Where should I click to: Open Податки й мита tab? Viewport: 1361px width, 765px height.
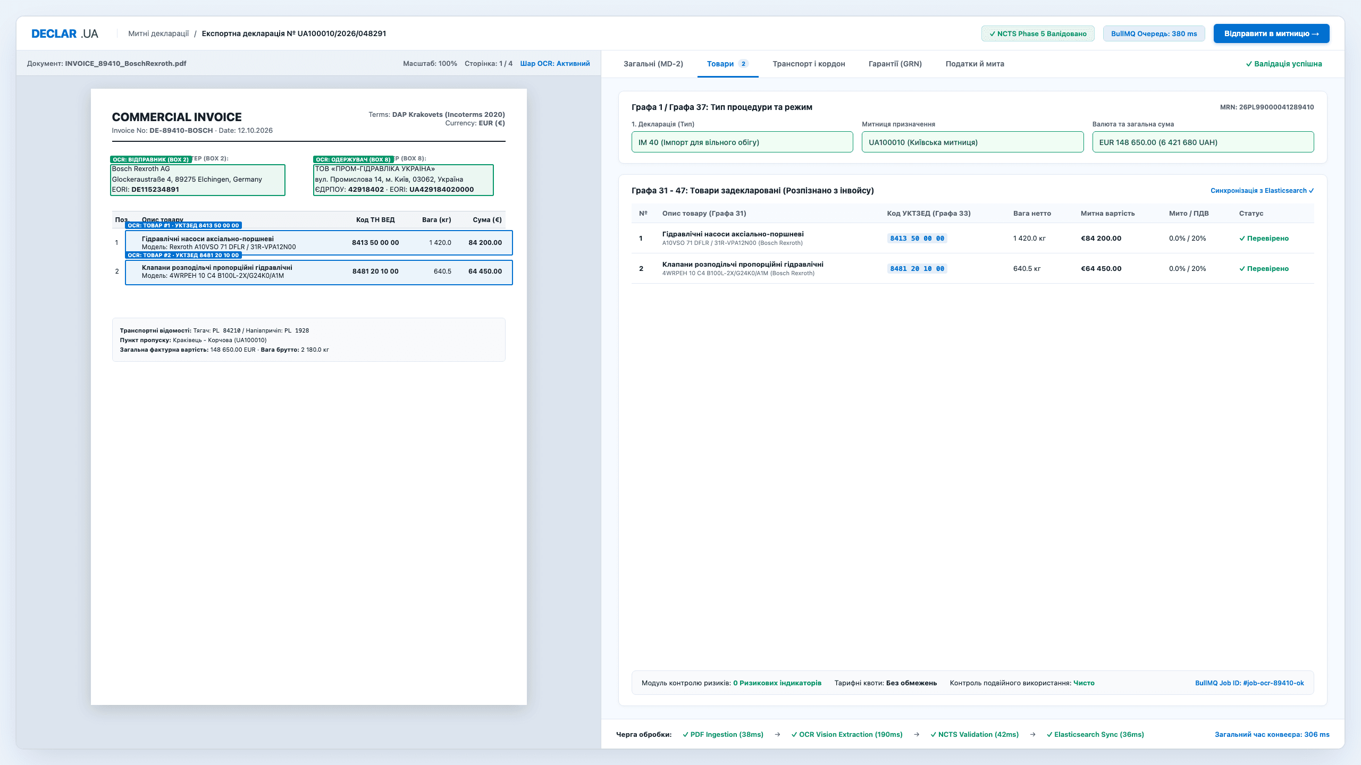975,64
